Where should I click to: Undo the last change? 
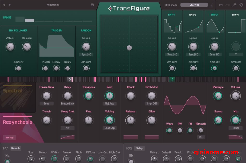tap(221, 5)
